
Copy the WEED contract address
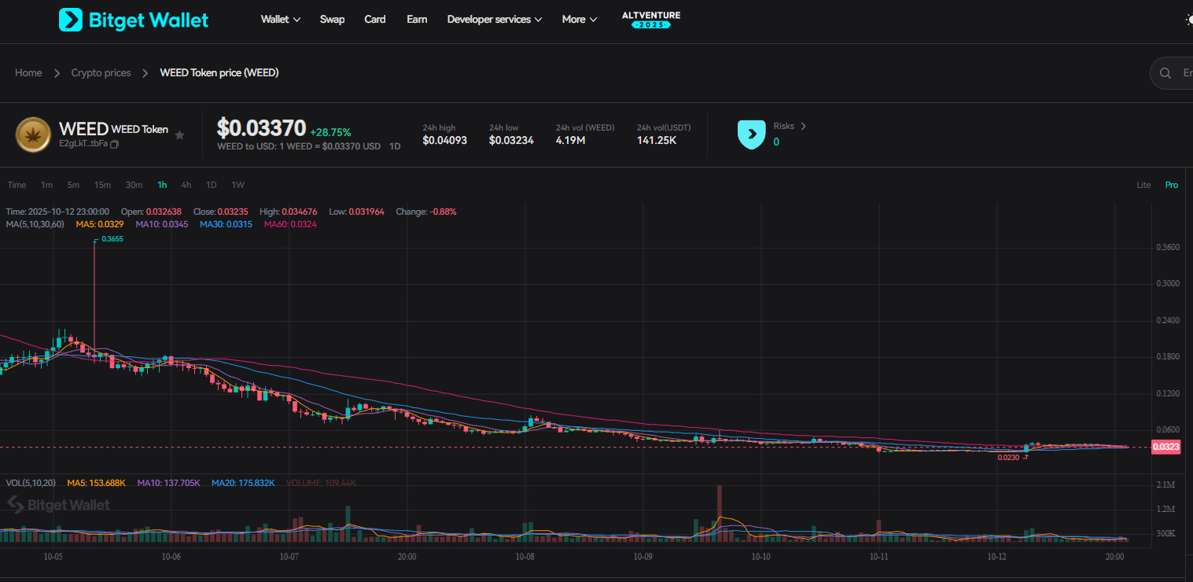click(x=115, y=144)
